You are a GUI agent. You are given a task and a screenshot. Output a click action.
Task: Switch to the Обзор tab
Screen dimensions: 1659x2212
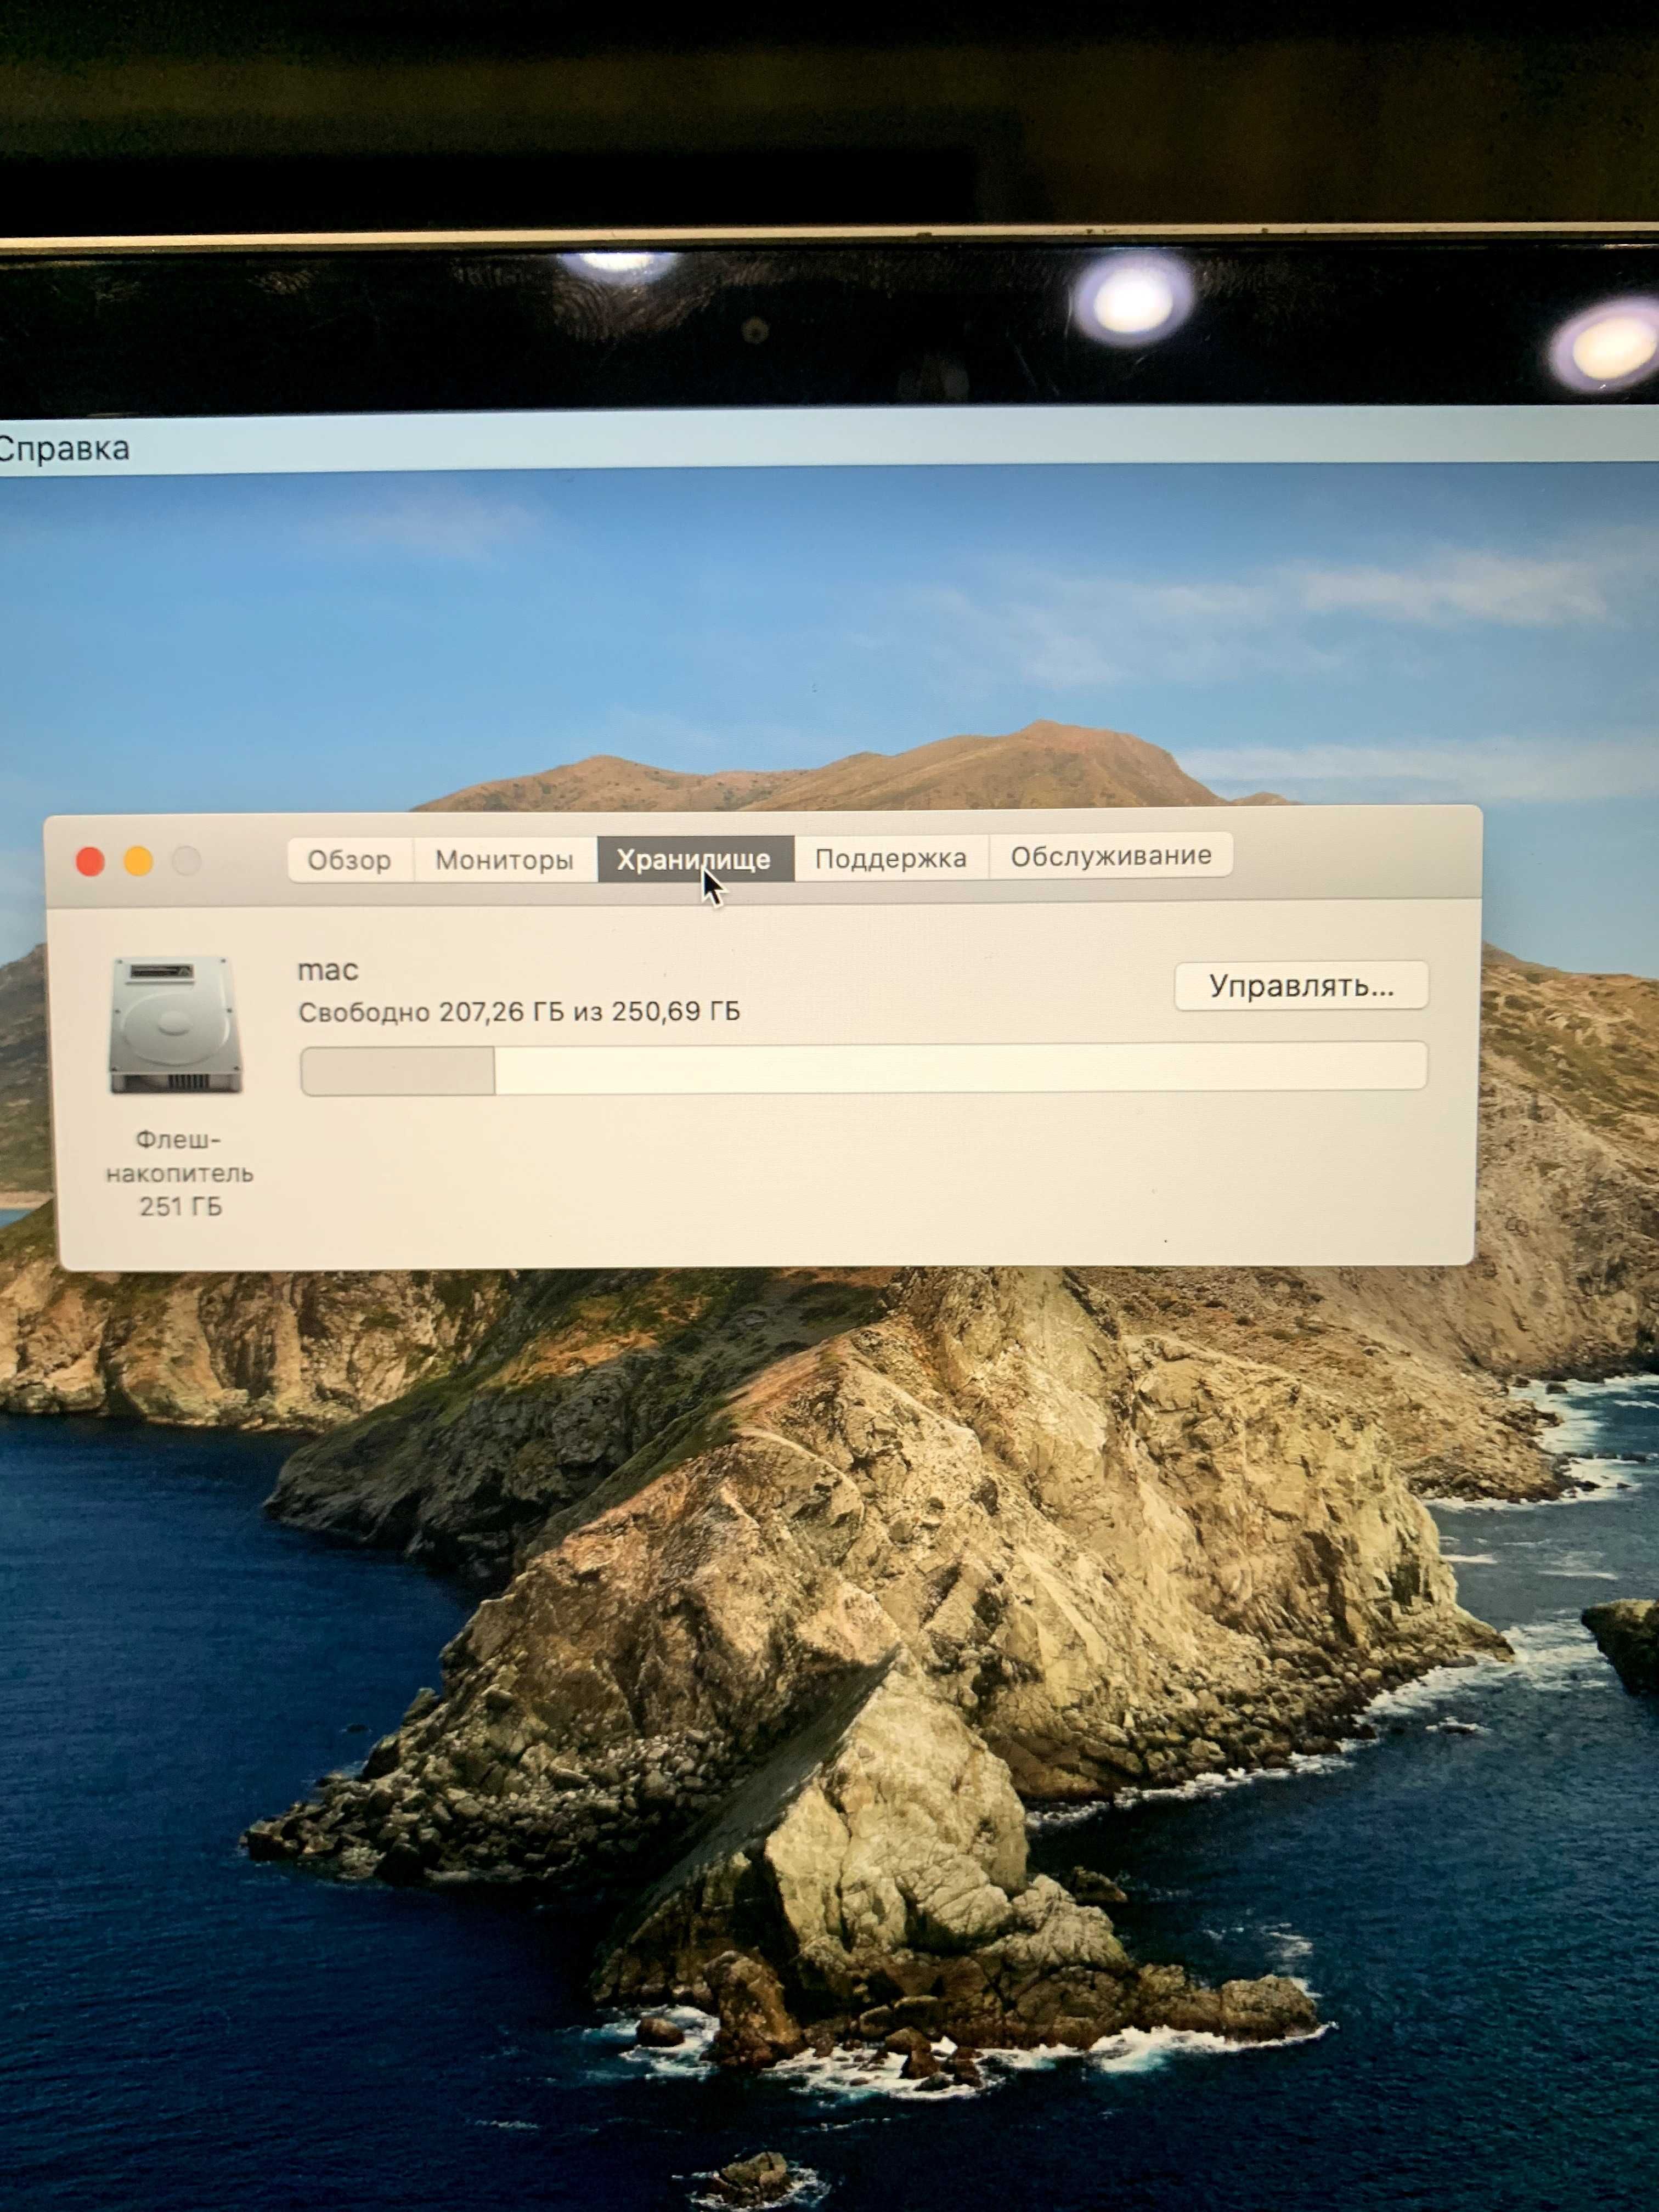point(350,860)
